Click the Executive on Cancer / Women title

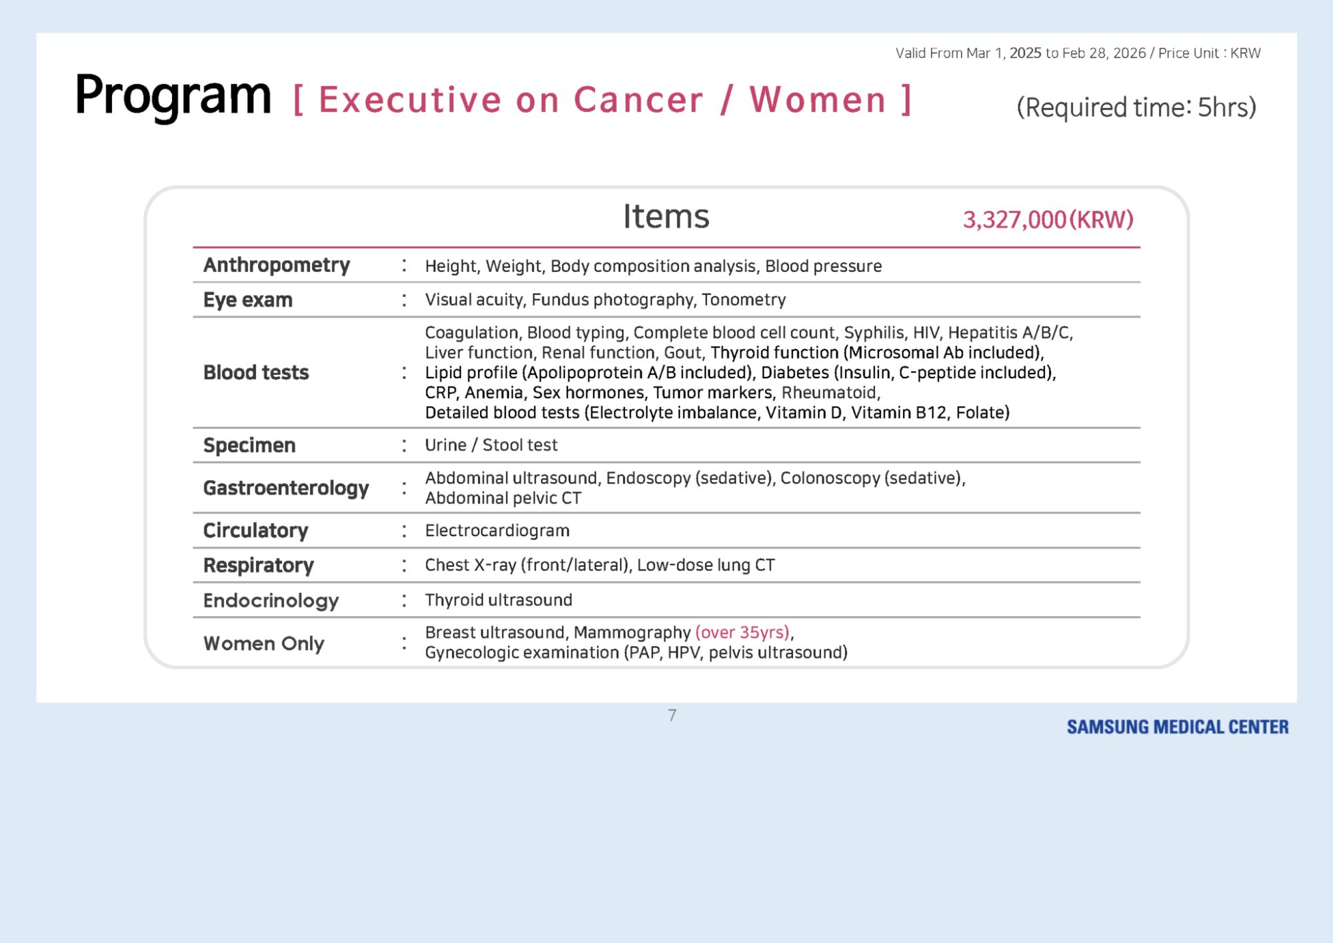tap(603, 100)
